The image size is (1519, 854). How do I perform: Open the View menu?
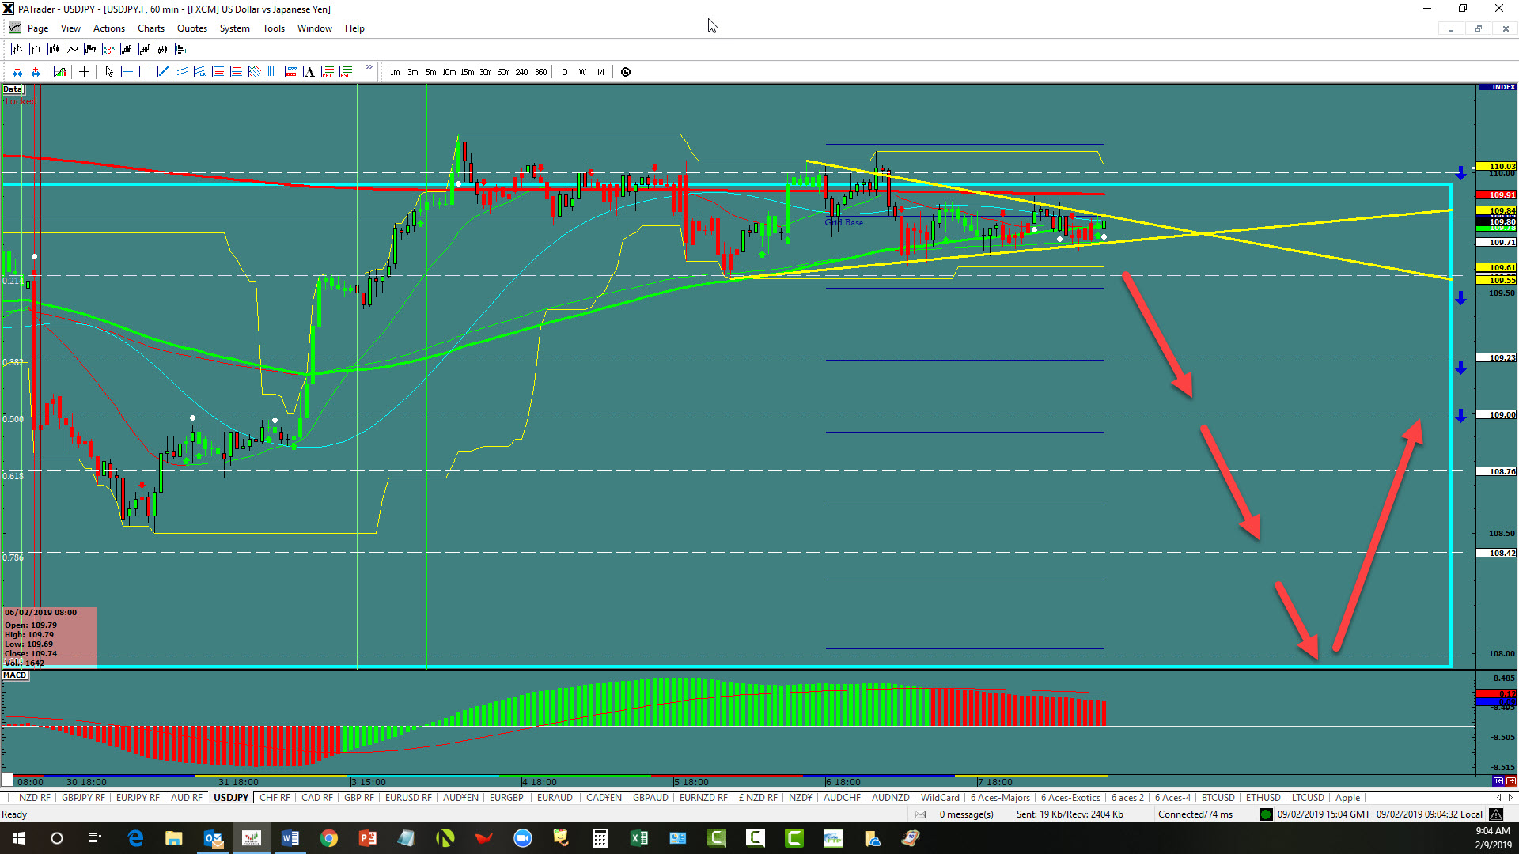pos(70,28)
